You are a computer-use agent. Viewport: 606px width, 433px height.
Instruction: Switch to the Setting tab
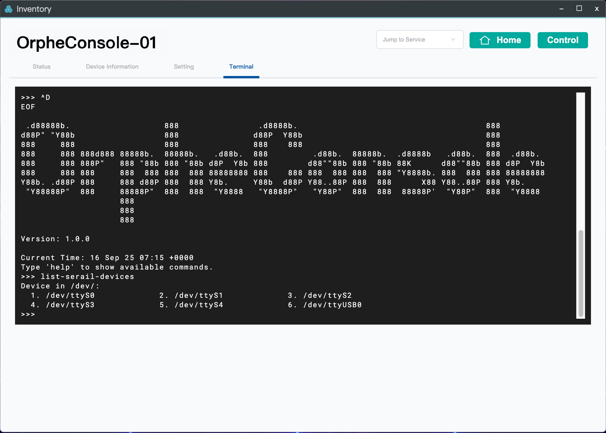(184, 67)
